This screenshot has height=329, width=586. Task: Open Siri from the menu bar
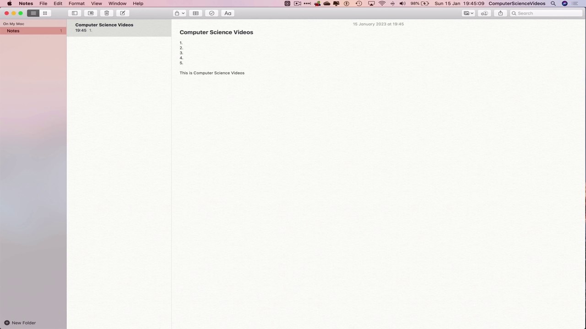(x=564, y=3)
